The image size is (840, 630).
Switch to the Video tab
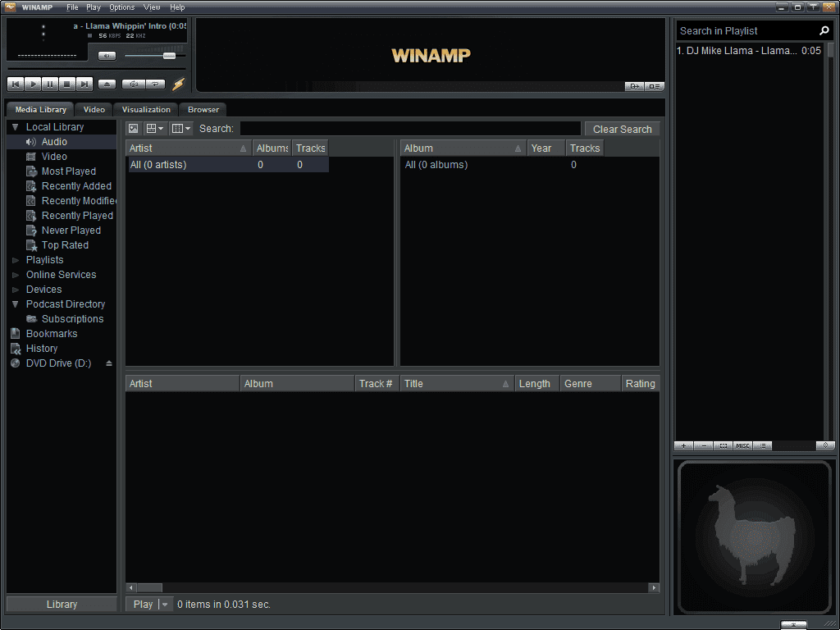pos(94,109)
